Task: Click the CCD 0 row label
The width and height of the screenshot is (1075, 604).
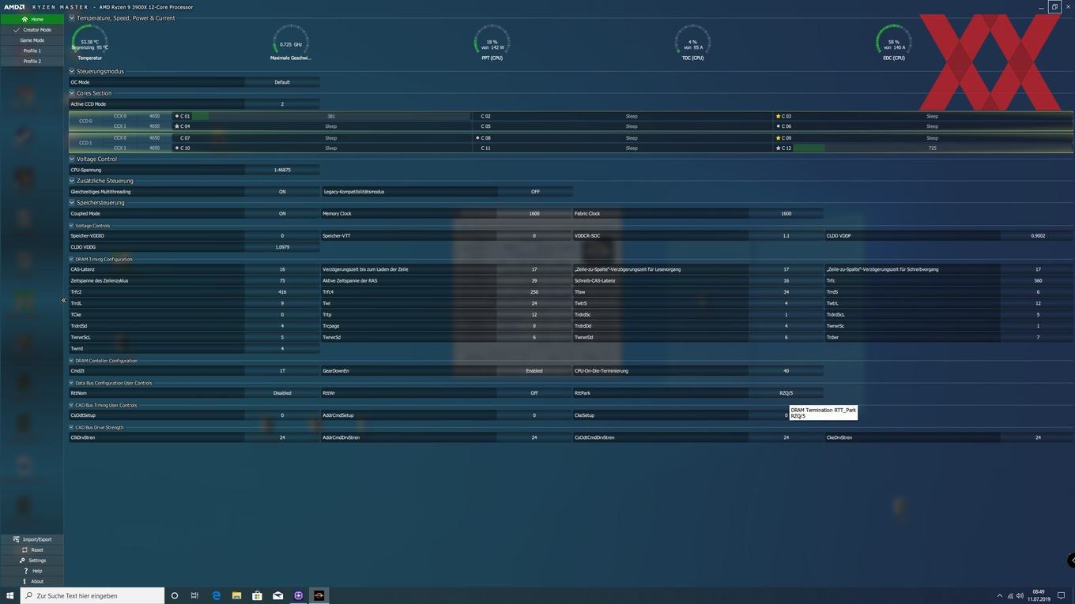Action: click(85, 121)
